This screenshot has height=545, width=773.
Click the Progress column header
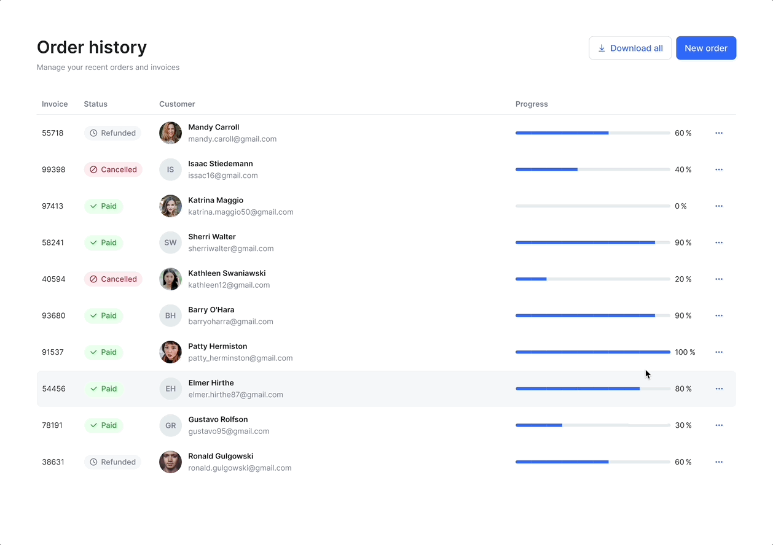tap(532, 104)
